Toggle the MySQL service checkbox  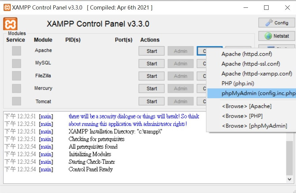[16, 63]
